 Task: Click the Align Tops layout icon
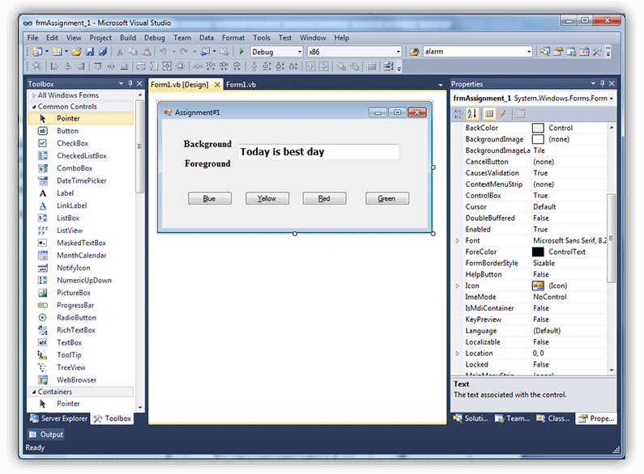[98, 66]
